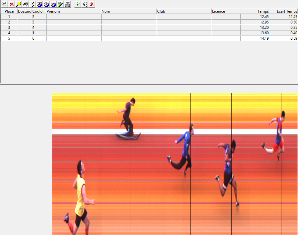The width and height of the screenshot is (298, 235).
Task: Click the Licence column header
Action: (x=226, y=11)
